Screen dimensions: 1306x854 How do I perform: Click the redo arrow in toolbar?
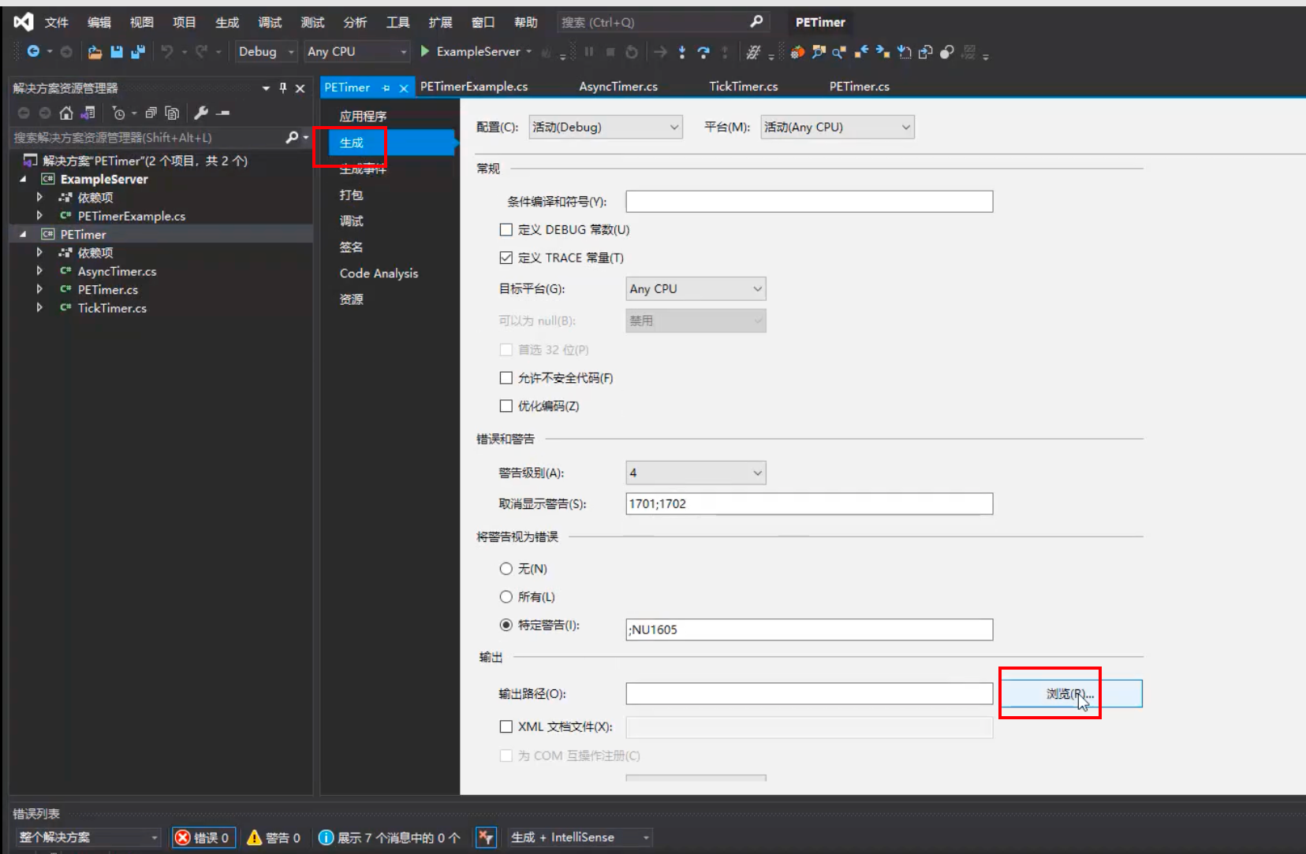point(202,52)
